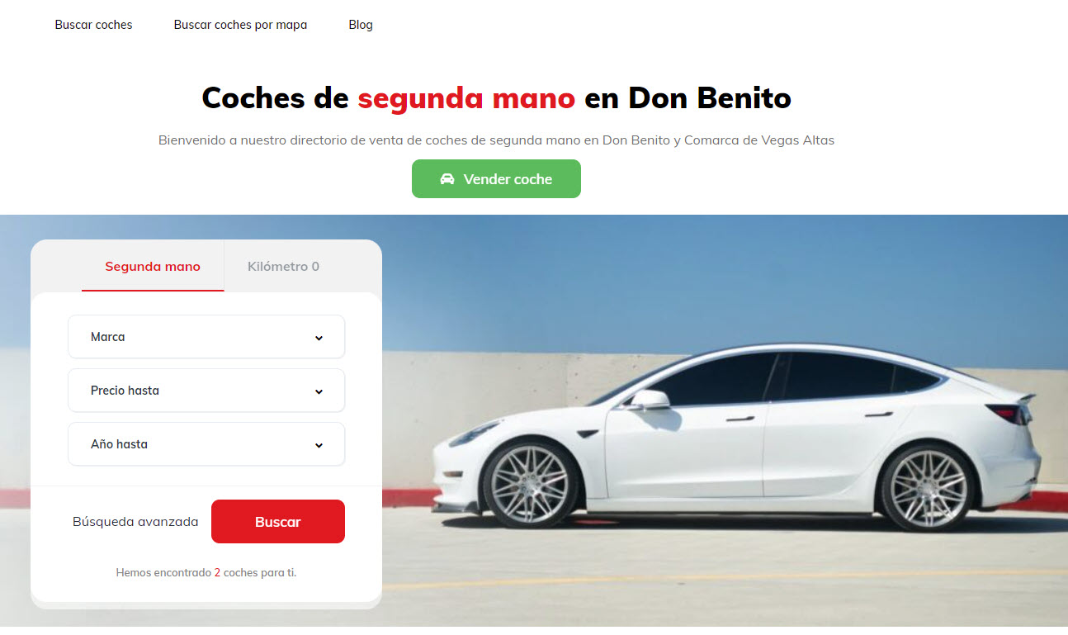
Task: Click the red number 2 in results count
Action: pyautogui.click(x=217, y=572)
